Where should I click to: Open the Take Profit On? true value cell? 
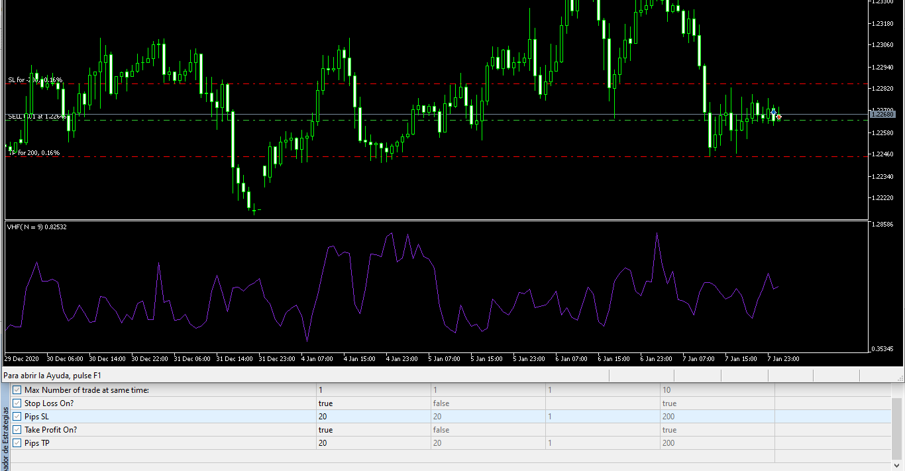(373, 430)
